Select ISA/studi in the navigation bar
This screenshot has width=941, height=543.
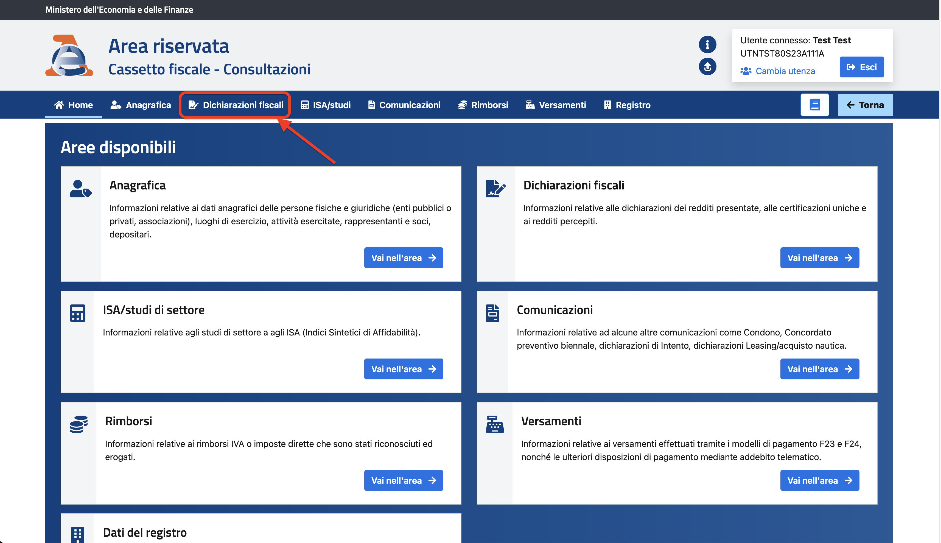(326, 105)
